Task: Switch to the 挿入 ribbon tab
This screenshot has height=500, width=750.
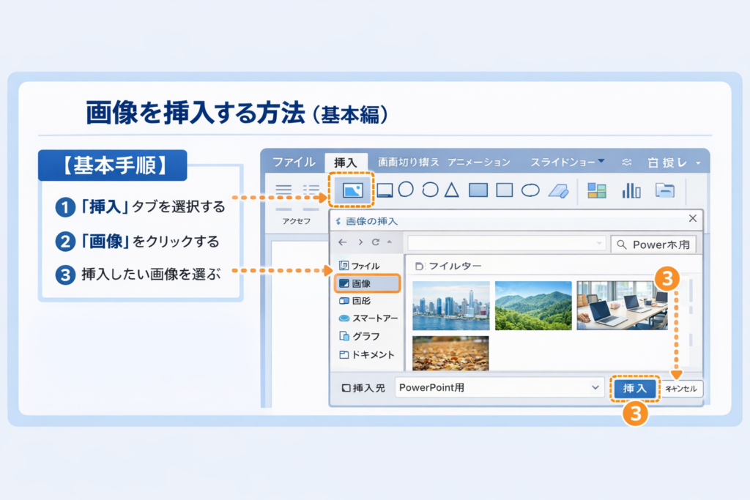Action: 345,162
